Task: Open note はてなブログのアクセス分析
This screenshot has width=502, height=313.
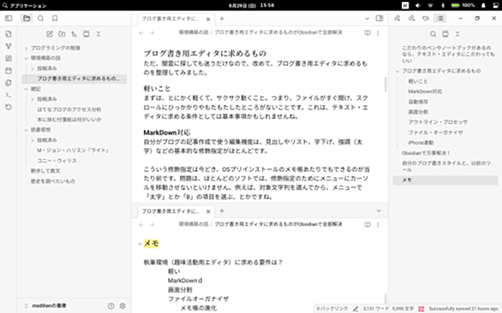Action: point(69,109)
